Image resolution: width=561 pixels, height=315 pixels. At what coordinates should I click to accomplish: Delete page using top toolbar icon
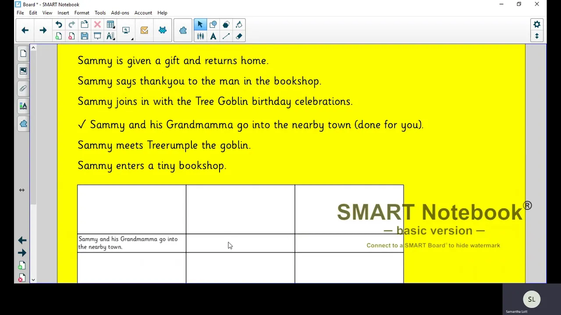point(71,36)
